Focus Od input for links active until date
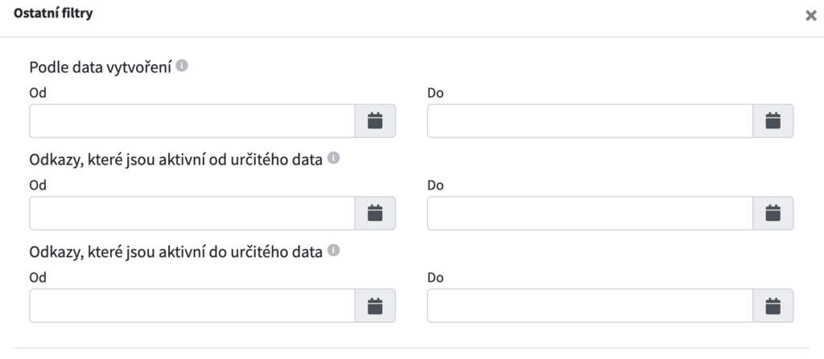Screen dimensions: 824x359 [192, 305]
